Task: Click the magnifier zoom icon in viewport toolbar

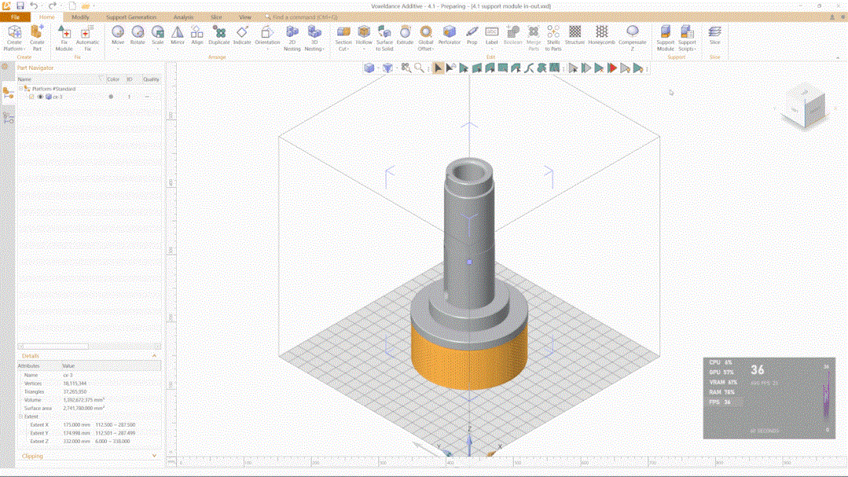Action: point(419,68)
